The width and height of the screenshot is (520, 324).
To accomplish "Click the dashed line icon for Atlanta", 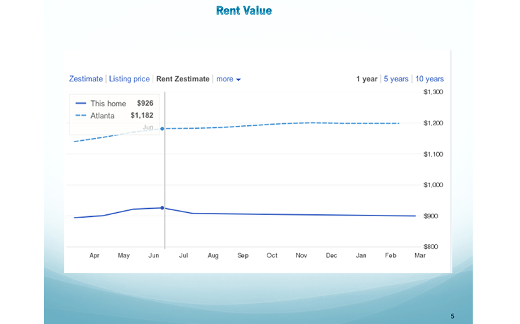I will point(80,116).
